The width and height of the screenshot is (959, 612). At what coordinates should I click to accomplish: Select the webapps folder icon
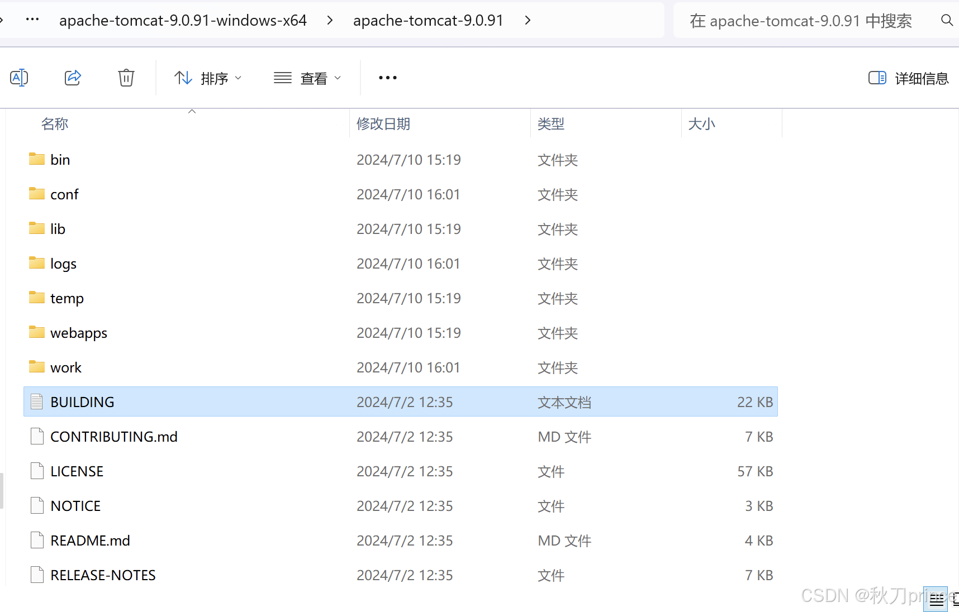click(x=37, y=332)
